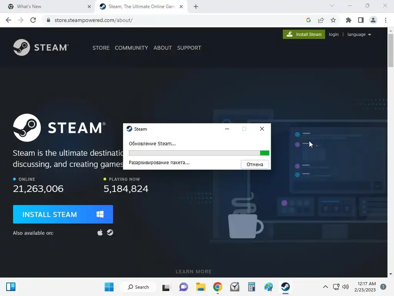Click the login link

pos(334,34)
